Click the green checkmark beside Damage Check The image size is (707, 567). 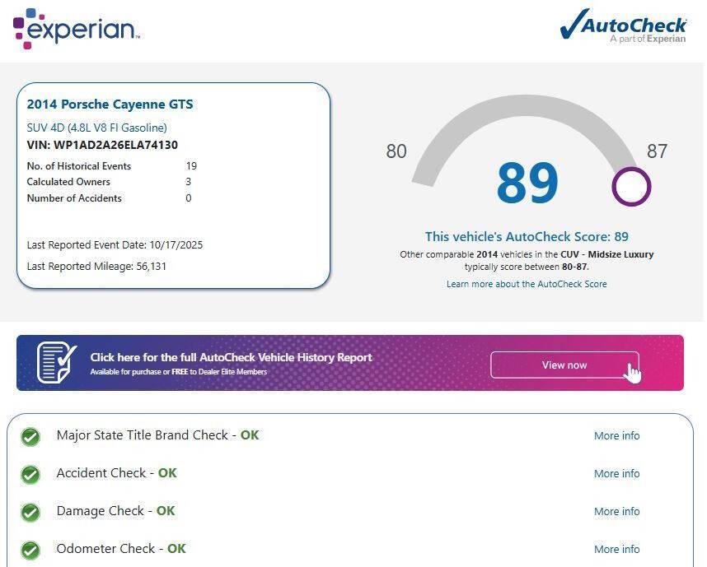tap(30, 512)
